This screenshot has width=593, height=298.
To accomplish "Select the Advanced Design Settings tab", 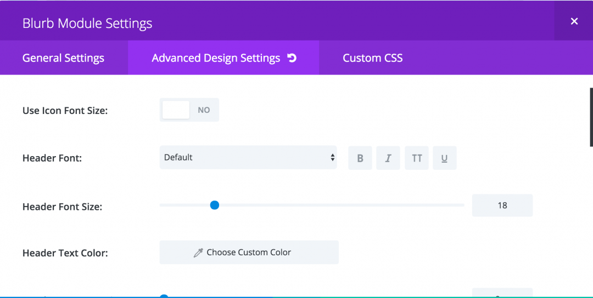I will click(223, 58).
